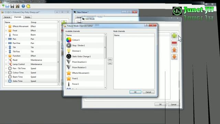The height and width of the screenshot is (124, 220).
Task: Click the Open file toolbar icon
Action: point(7,6)
